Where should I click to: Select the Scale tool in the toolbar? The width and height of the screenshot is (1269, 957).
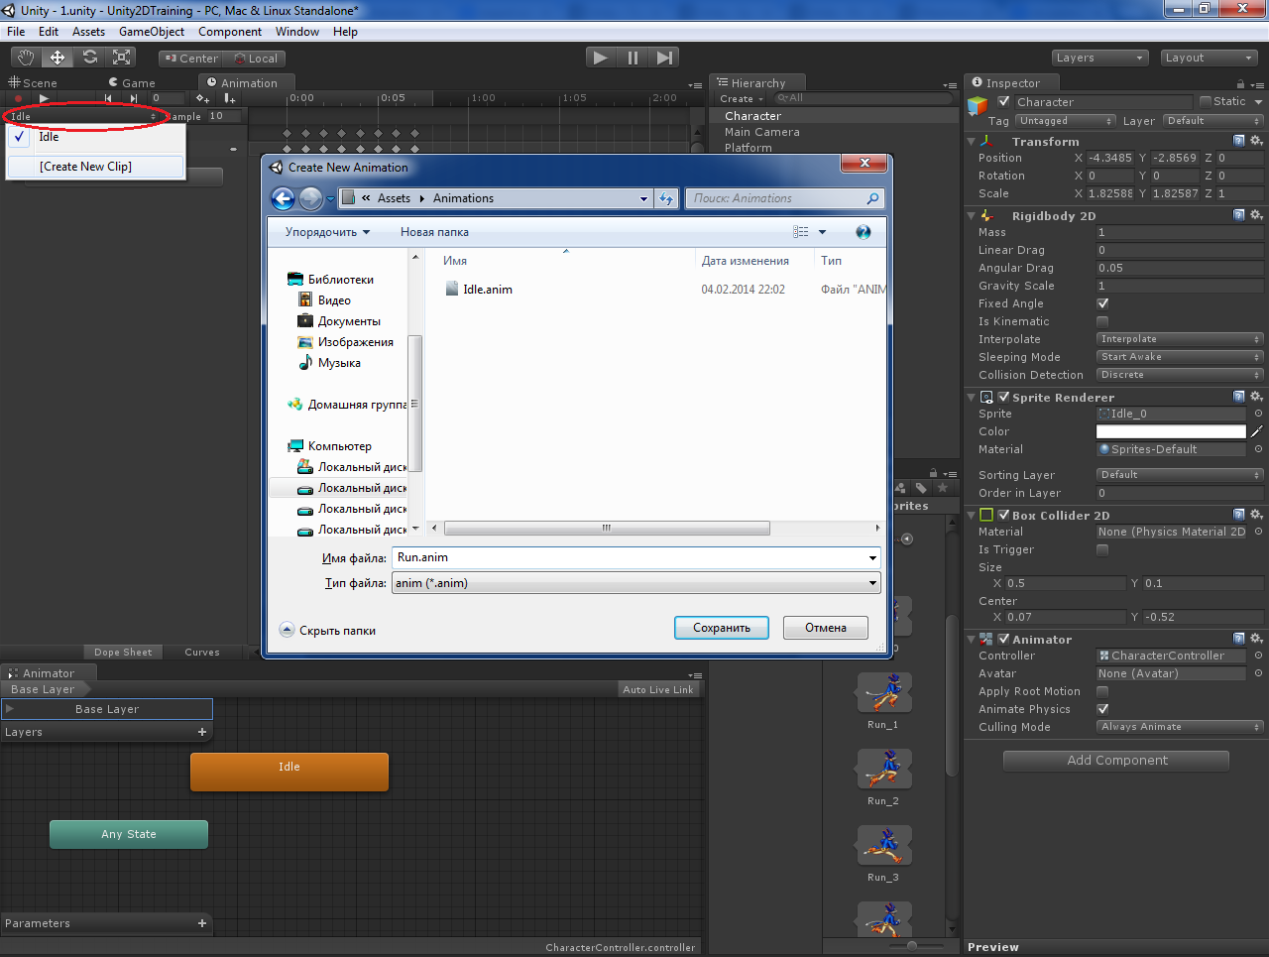[x=121, y=57]
